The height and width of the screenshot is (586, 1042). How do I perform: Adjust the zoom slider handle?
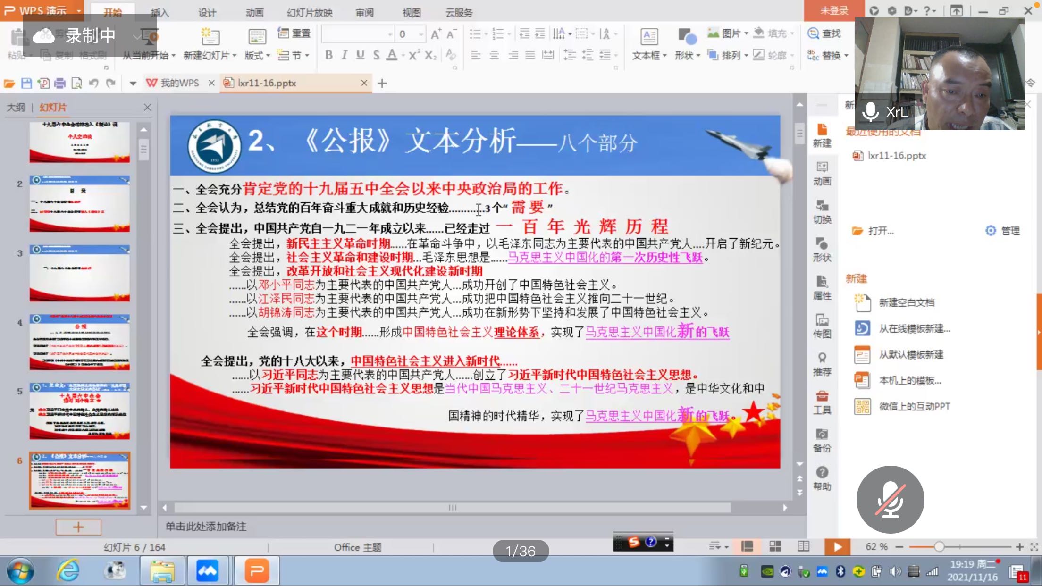[x=939, y=546]
